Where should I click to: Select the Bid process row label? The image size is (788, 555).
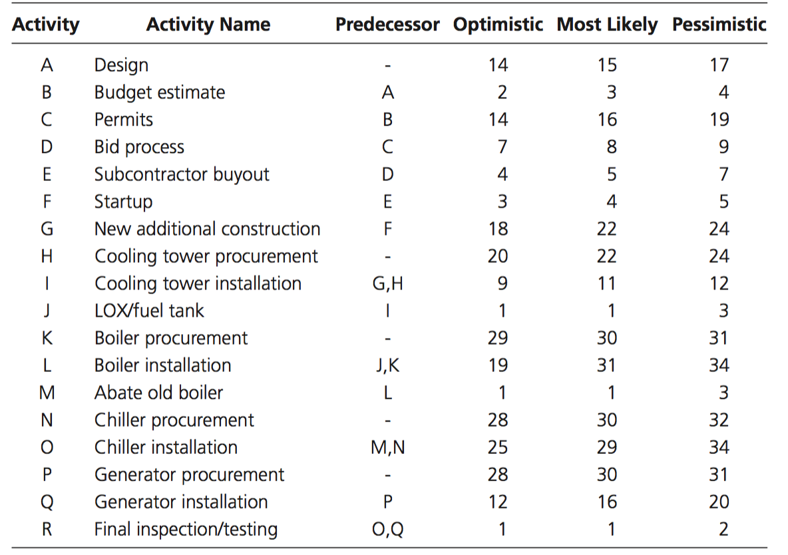tap(139, 147)
